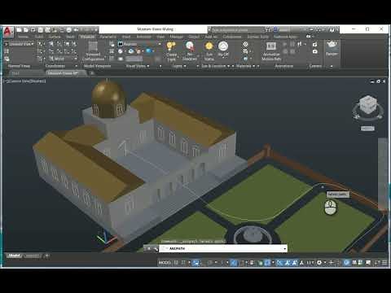Click the Open file icon in Quick Access
This screenshot has width=391, height=293.
(x=26, y=30)
